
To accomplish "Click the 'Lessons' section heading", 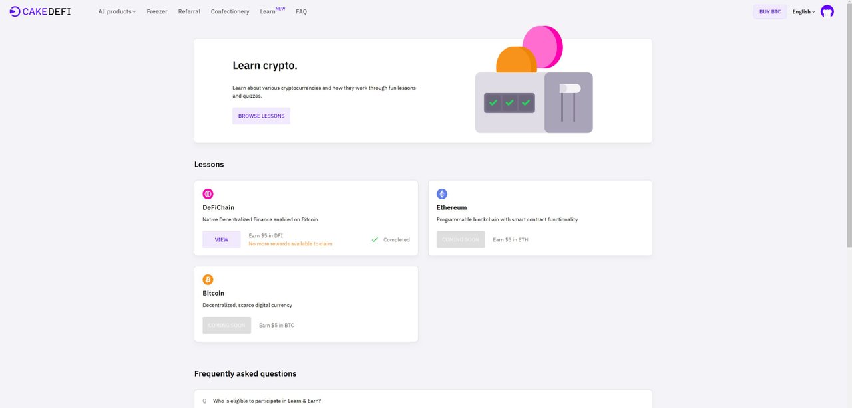I will [209, 164].
